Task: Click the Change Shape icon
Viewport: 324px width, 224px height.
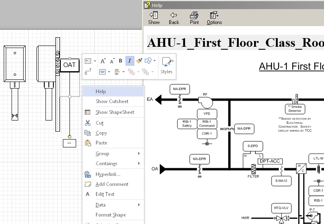Action: click(148, 61)
